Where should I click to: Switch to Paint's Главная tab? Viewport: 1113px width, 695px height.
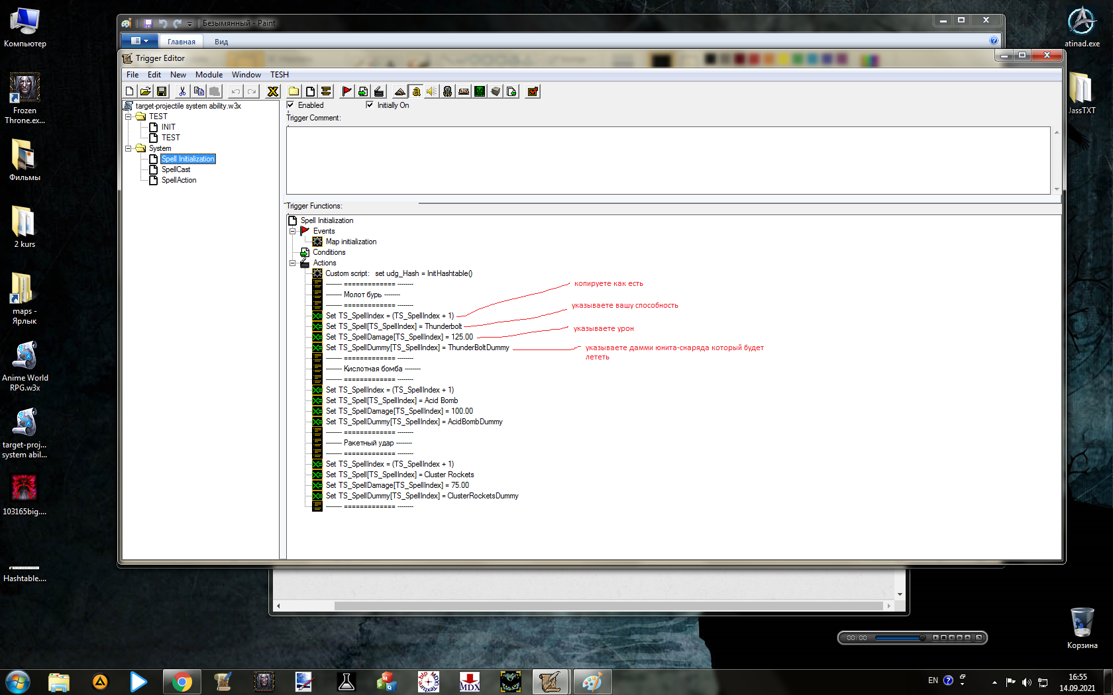point(182,42)
